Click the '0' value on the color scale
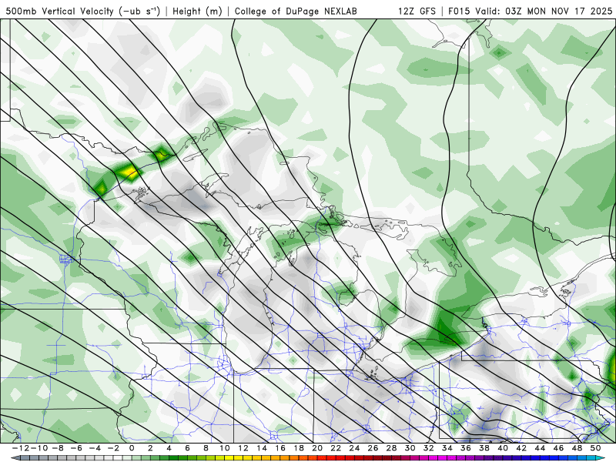 point(132,448)
